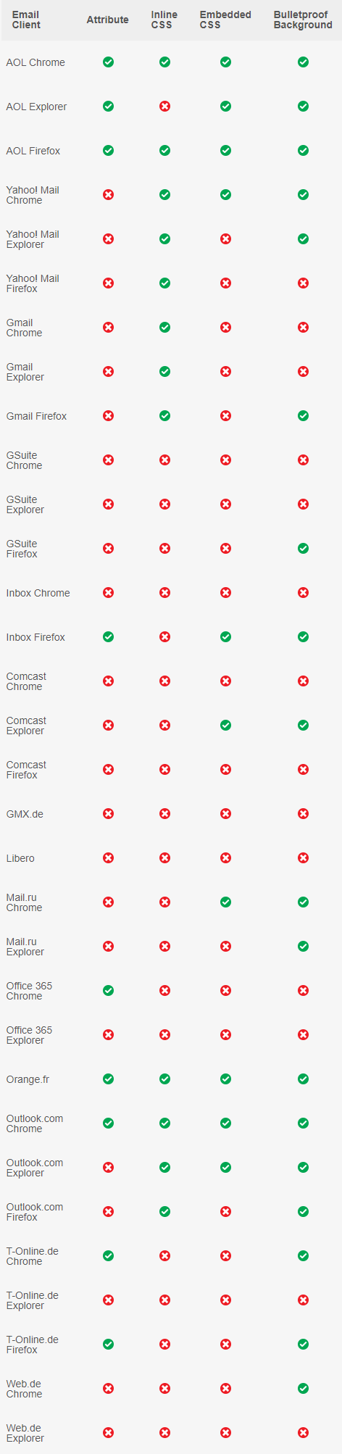Click the Inline CSS column header
Screen dimensions: 342x1454
[164, 20]
